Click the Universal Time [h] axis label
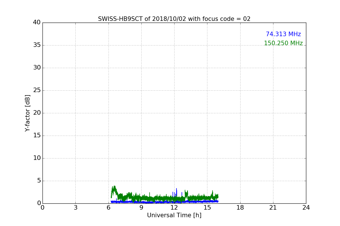340x226 pixels. 174,215
